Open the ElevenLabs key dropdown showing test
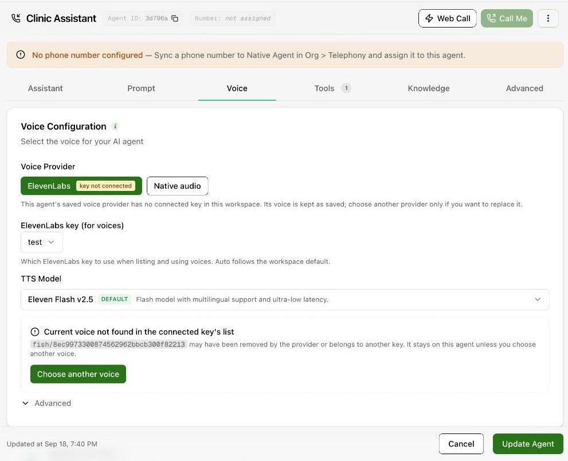The width and height of the screenshot is (568, 461). tap(42, 242)
